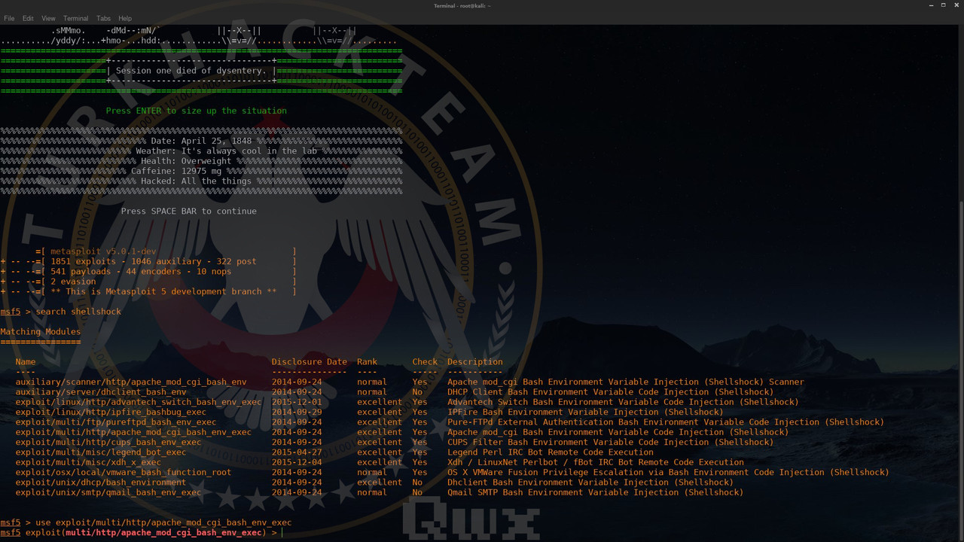Click the msf5 command prompt cursor line

coord(141,533)
